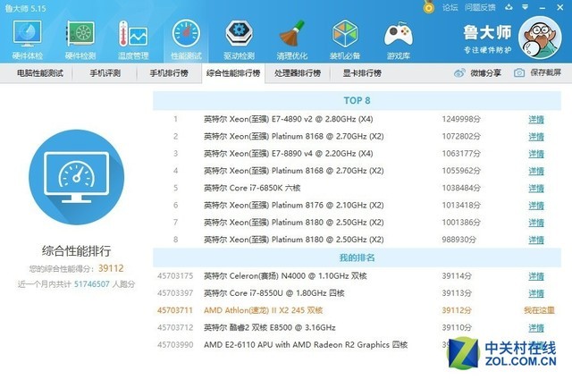Select row Core i7-8550U @ 1.80GHz 四核
Viewport: 572px width, 380px height.
(x=357, y=293)
